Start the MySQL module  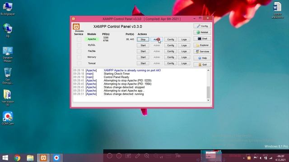[143, 45]
